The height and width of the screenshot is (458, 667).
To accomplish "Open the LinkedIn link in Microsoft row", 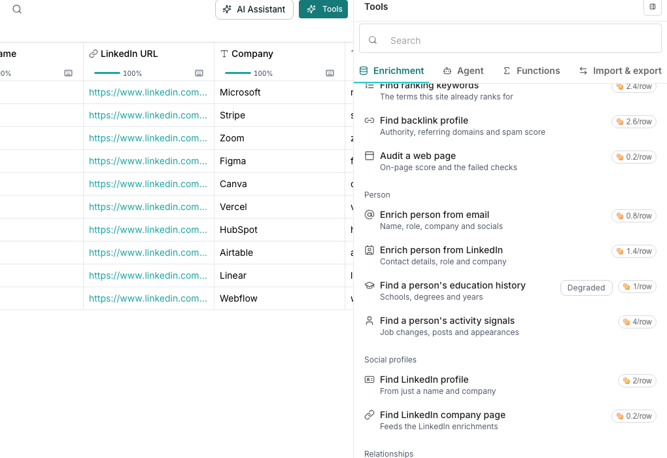I will coord(148,92).
